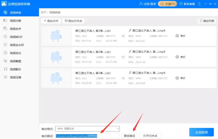Open the 视频转GIF sidebar section

tap(19, 37)
